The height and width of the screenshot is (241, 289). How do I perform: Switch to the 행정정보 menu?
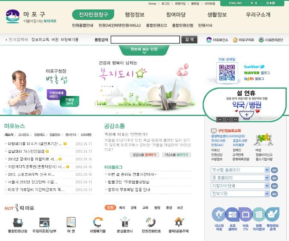coord(134,15)
